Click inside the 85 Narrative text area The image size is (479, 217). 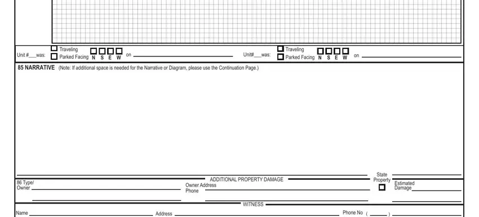[239, 122]
